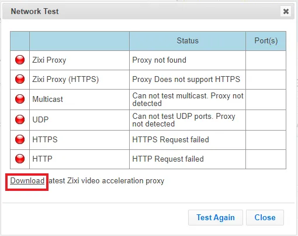This screenshot has height=236, width=298.
Task: Dismiss the dialog with the Close button
Action: (265, 217)
